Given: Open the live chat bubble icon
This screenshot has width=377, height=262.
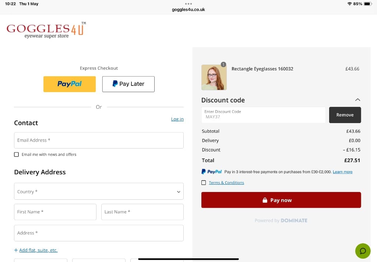Looking at the screenshot, I should [363, 251].
